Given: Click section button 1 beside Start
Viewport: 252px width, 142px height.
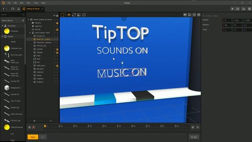Looking at the screenshot, I should (43, 137).
